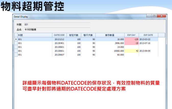Click the yellow EXP DAY cell showing 42

[x=131, y=51]
